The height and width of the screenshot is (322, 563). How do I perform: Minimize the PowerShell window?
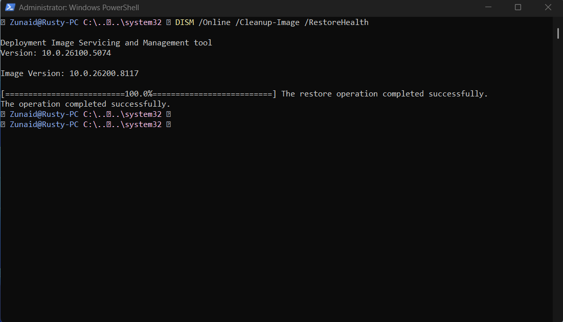click(488, 7)
